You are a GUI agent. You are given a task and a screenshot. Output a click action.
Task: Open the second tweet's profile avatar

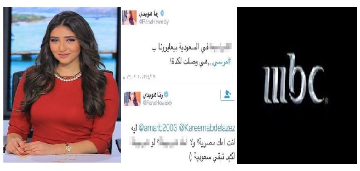click(132, 99)
